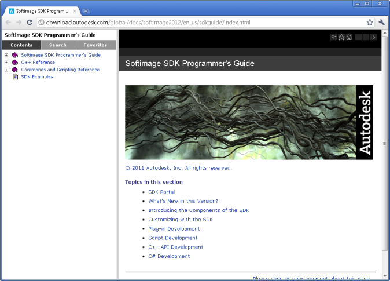The height and width of the screenshot is (281, 390).
Task: Open What's New in this Version link
Action: coord(183,201)
